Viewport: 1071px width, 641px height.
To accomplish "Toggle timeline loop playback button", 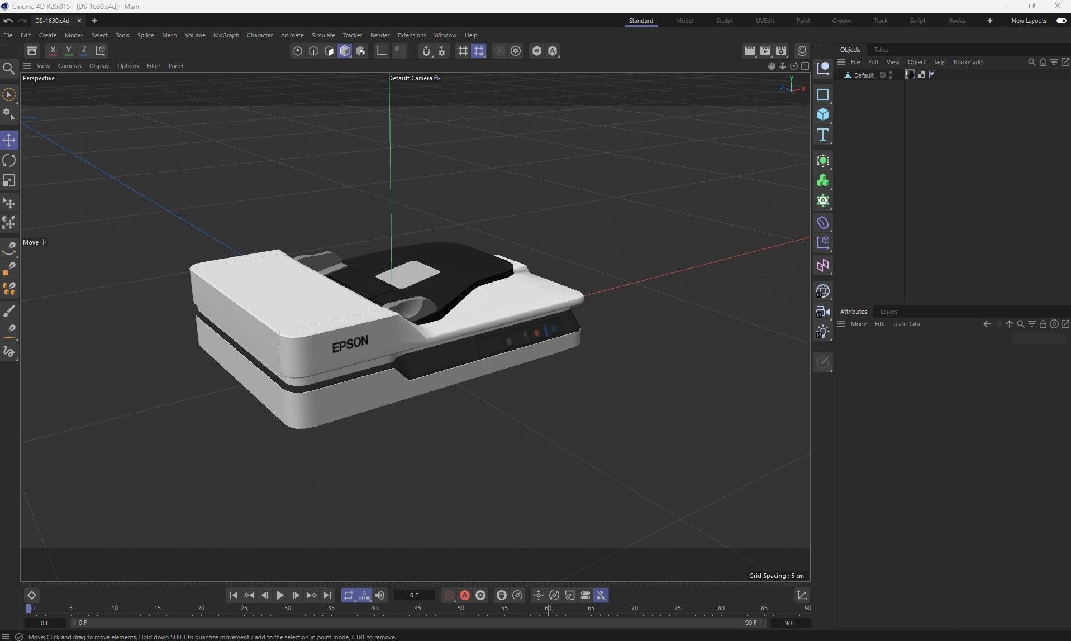I will (x=348, y=595).
